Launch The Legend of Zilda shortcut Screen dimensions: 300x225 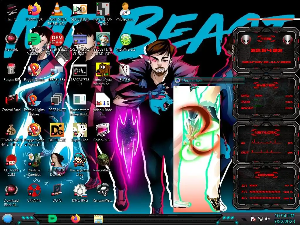coord(80,165)
